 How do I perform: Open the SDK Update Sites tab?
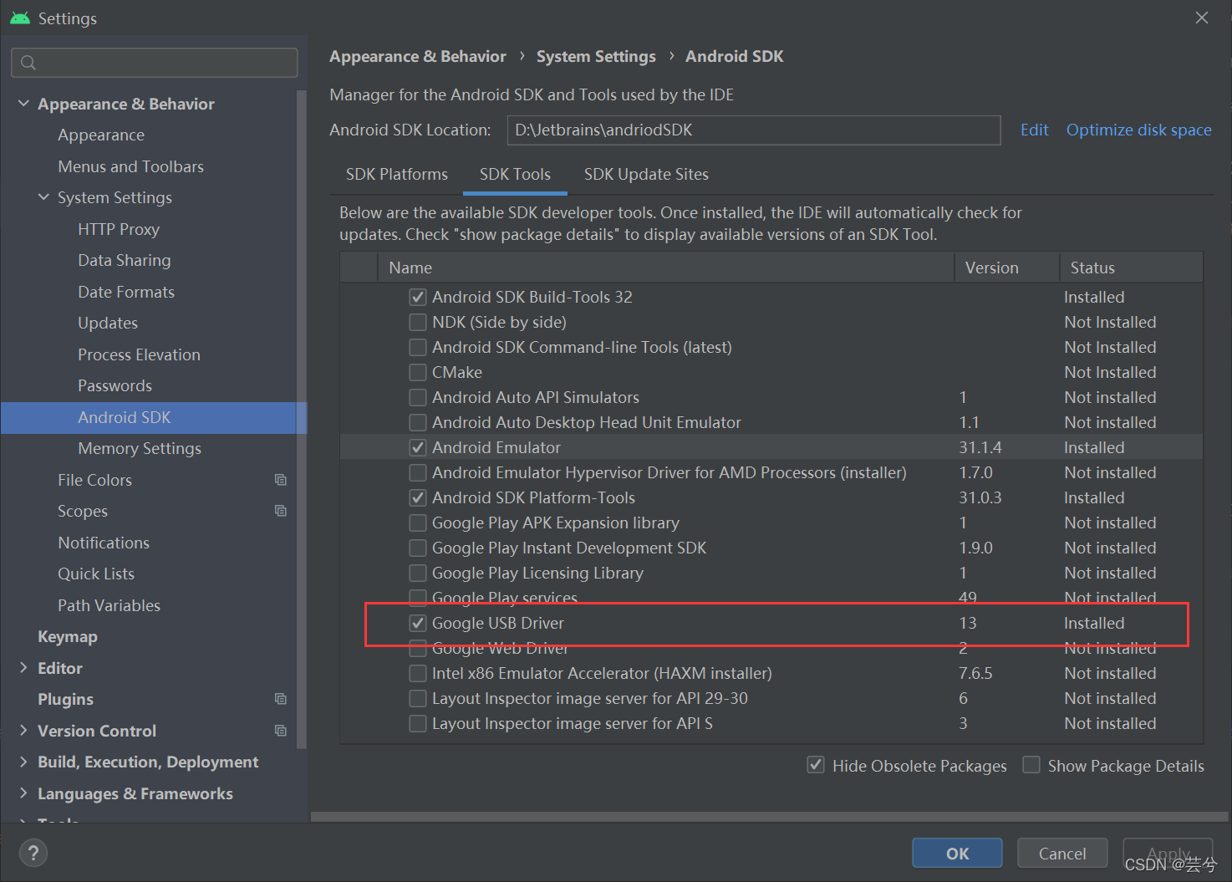[646, 174]
